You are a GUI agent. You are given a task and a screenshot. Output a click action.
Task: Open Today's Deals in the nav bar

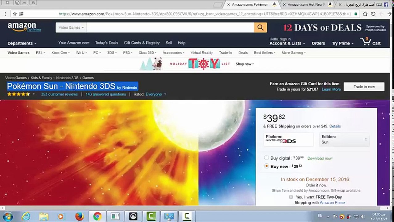[107, 43]
